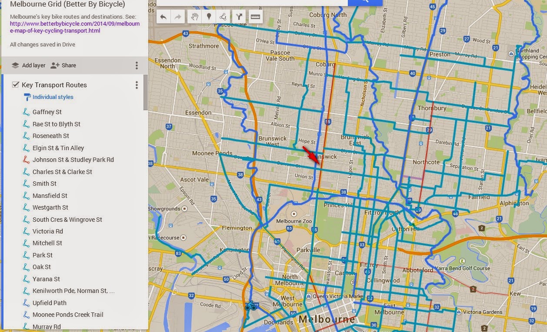The height and width of the screenshot is (332, 547).
Task: Click the line icon beside Smith St
Action: 26,184
